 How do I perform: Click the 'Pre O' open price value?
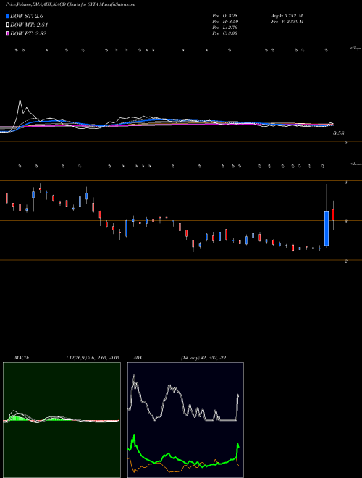pos(225,16)
